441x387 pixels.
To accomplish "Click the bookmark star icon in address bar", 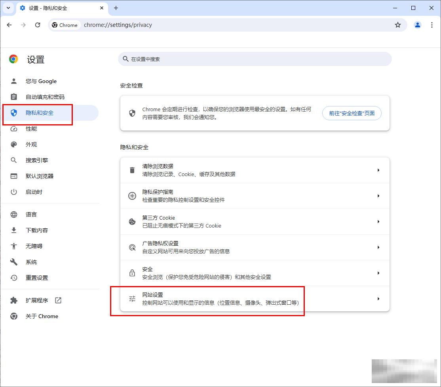I will click(397, 25).
